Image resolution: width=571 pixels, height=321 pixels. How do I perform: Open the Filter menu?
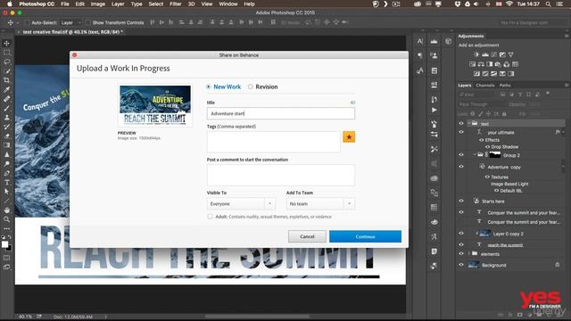point(176,4)
